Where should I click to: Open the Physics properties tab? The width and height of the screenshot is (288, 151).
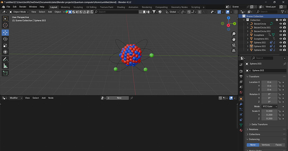pyautogui.click(x=241, y=114)
